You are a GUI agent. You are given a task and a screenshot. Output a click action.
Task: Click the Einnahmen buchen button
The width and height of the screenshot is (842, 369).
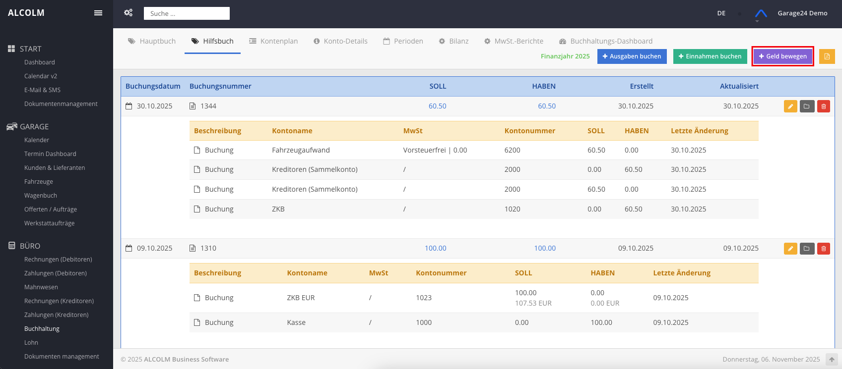pyautogui.click(x=710, y=56)
